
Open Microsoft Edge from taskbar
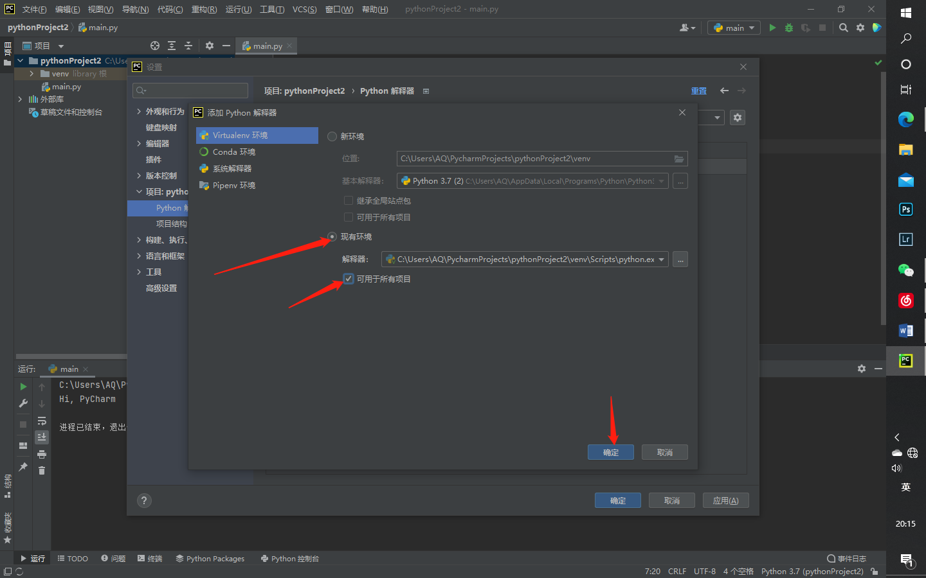pyautogui.click(x=906, y=119)
